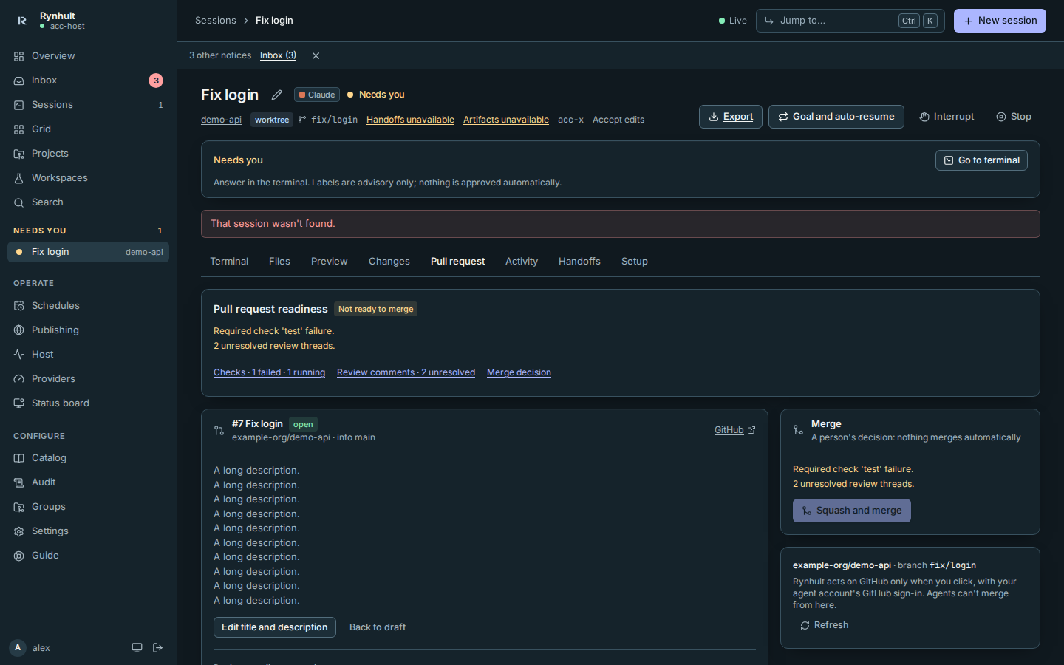Switch to the Terminal tab
The image size is (1064, 665).
tap(229, 262)
